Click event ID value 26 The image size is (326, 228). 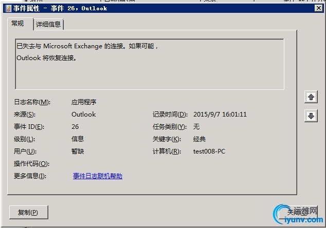click(75, 127)
